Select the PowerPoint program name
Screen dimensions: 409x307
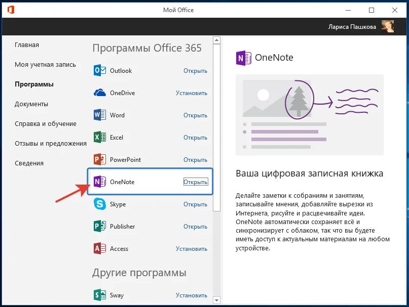point(125,160)
